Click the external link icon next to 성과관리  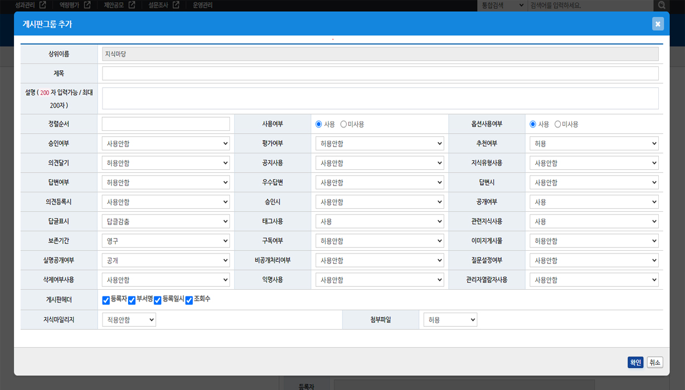pyautogui.click(x=43, y=5)
